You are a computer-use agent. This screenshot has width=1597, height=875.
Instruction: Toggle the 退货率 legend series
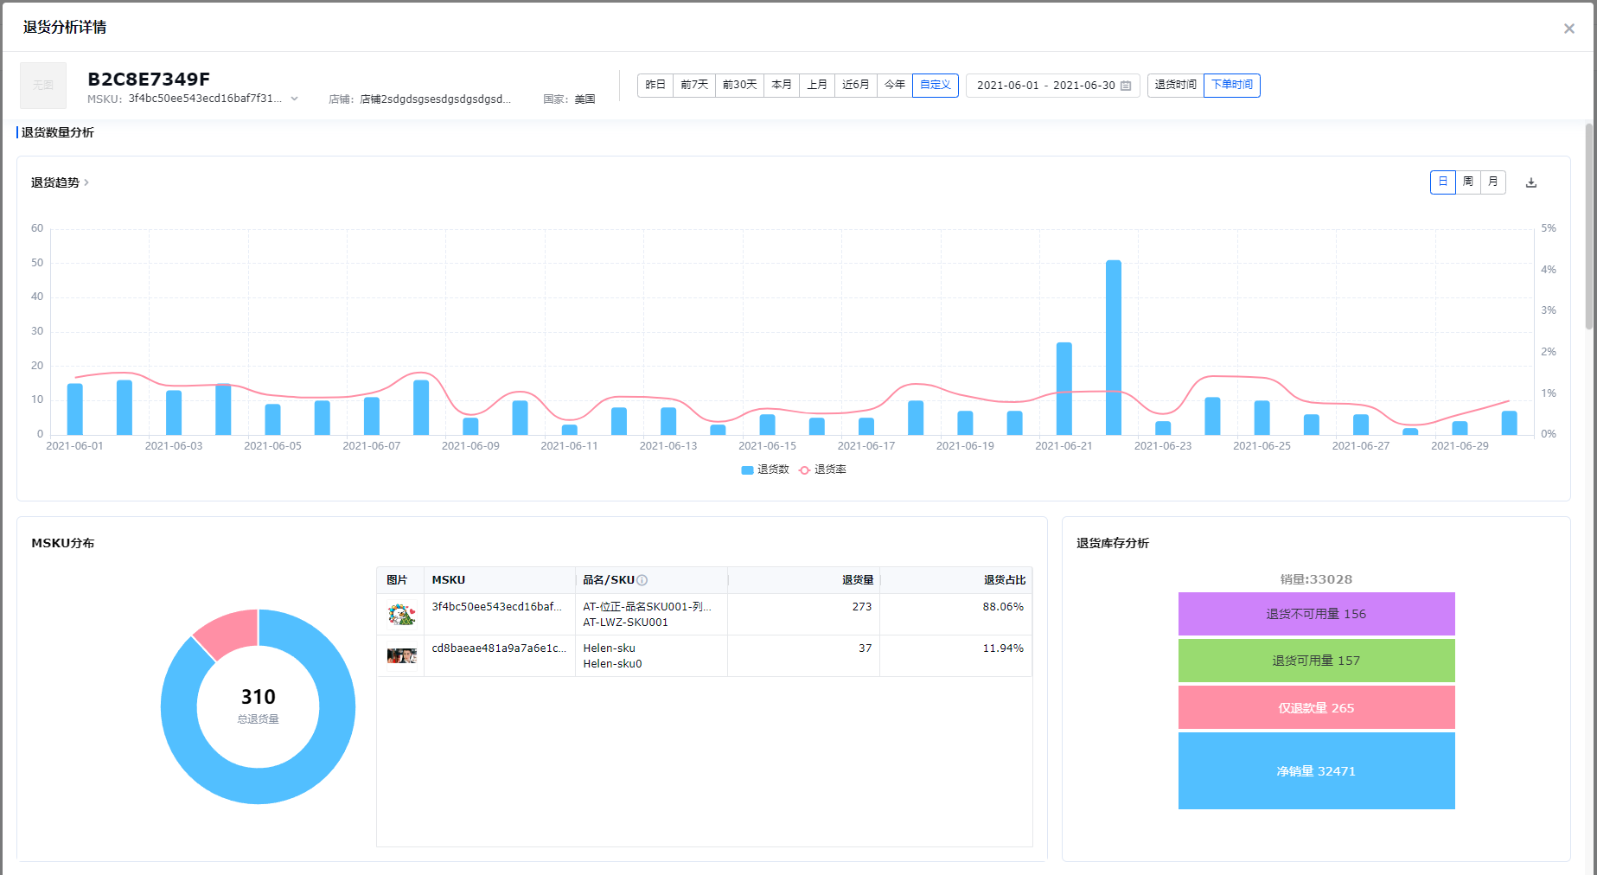coord(823,469)
